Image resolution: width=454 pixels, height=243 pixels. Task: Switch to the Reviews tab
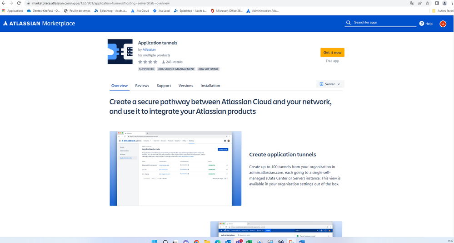click(x=142, y=86)
